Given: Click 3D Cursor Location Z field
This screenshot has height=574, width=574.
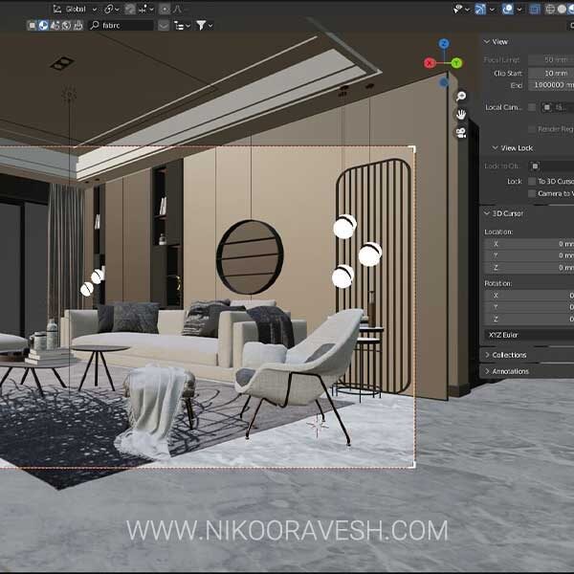Looking at the screenshot, I should click(529, 268).
